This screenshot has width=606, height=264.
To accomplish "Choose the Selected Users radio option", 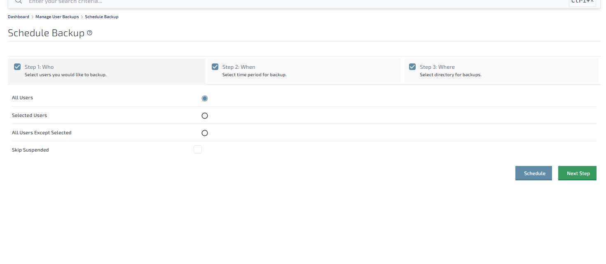I will click(x=205, y=116).
